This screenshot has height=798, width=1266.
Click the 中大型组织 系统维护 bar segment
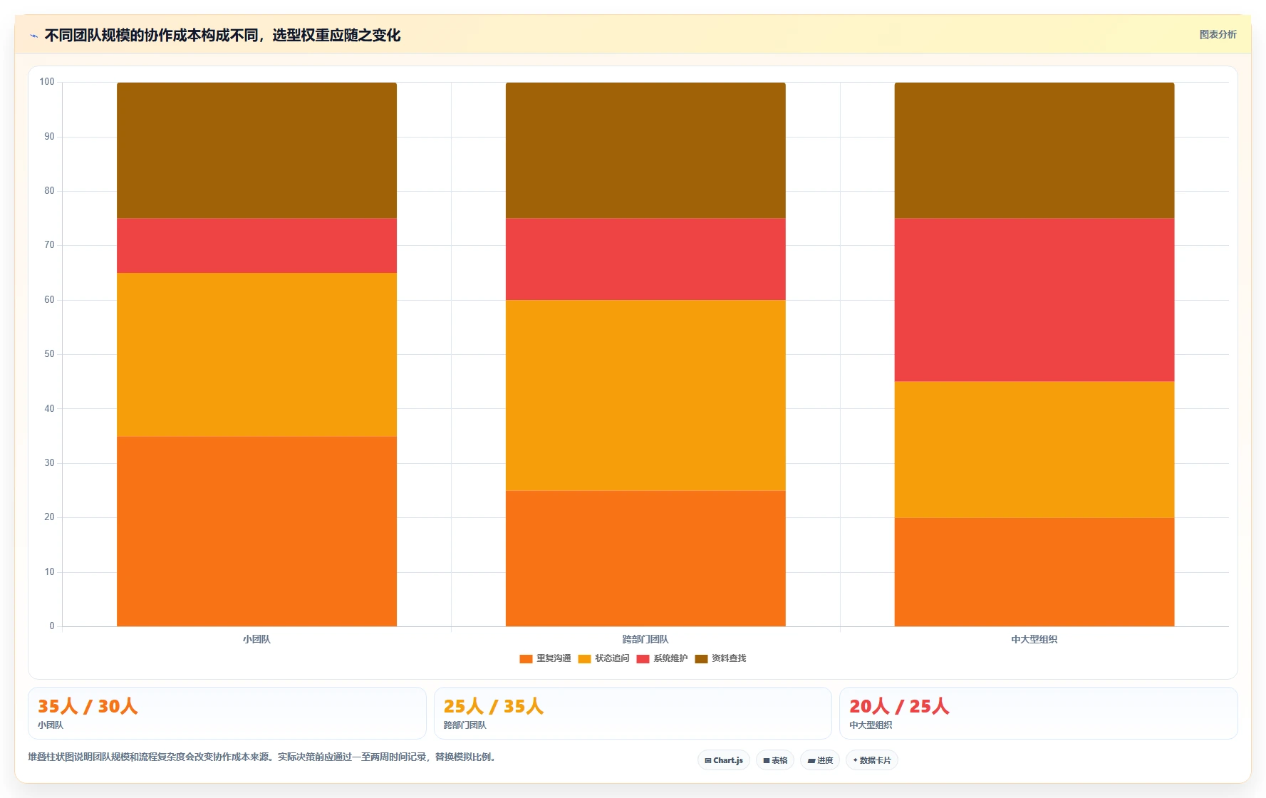(x=1034, y=300)
